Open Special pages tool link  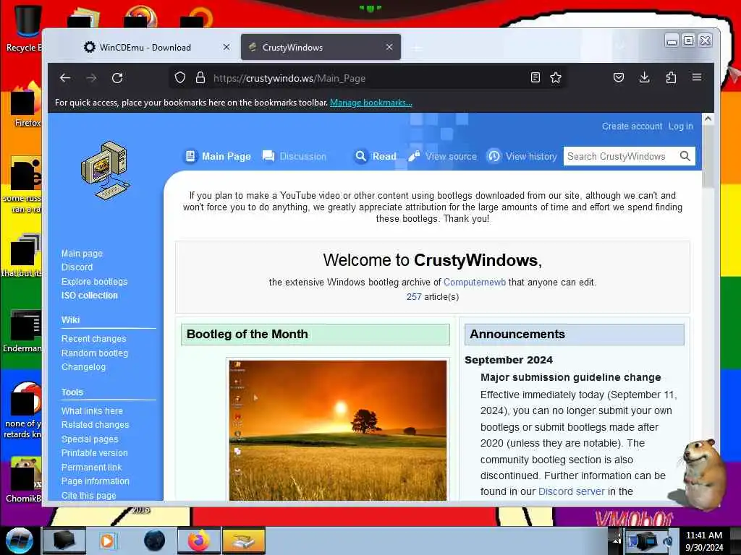tap(90, 439)
